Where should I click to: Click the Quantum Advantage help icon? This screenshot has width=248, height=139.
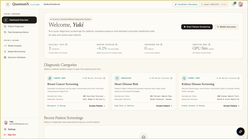[x=116, y=44]
